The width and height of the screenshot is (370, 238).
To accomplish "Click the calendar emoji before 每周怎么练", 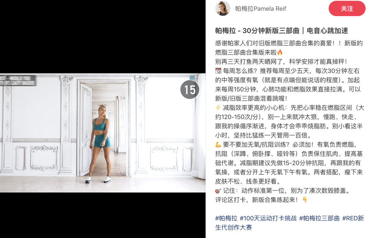I will tap(218, 71).
